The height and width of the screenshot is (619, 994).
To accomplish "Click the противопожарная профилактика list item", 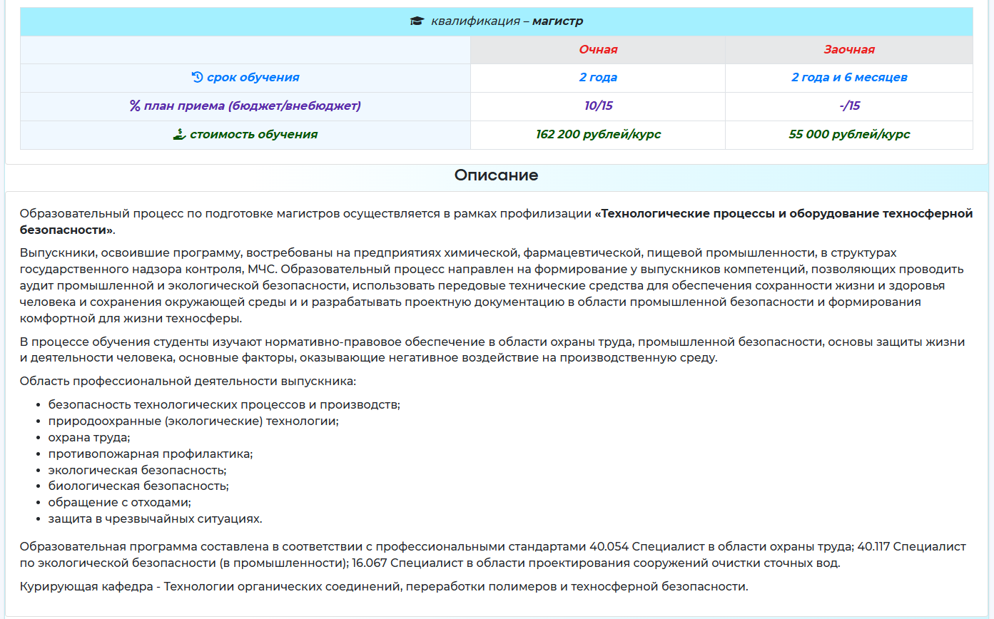I will coord(151,454).
